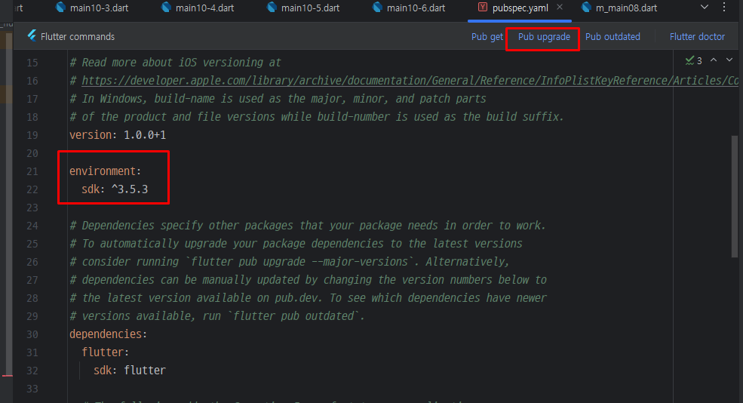Click comment mentioning 'flutter pub upgrade --major-versions'
The height and width of the screenshot is (403, 743).
290,262
